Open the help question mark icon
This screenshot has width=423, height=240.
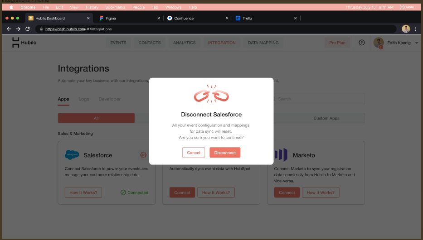click(x=362, y=43)
